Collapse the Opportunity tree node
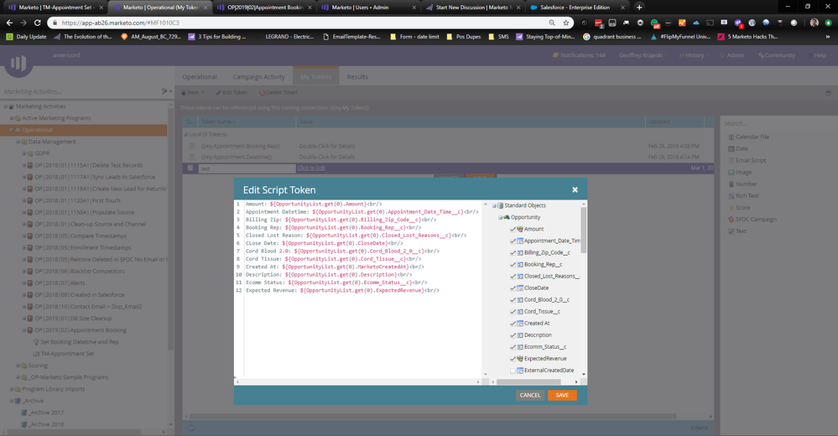Image resolution: width=838 pixels, height=436 pixels. [x=501, y=217]
